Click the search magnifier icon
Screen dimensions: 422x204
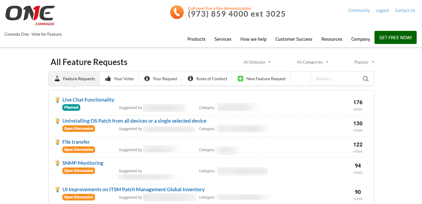366,79
